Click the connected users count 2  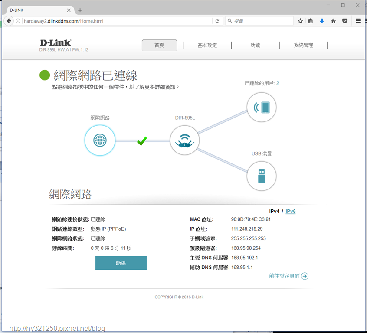click(x=278, y=83)
